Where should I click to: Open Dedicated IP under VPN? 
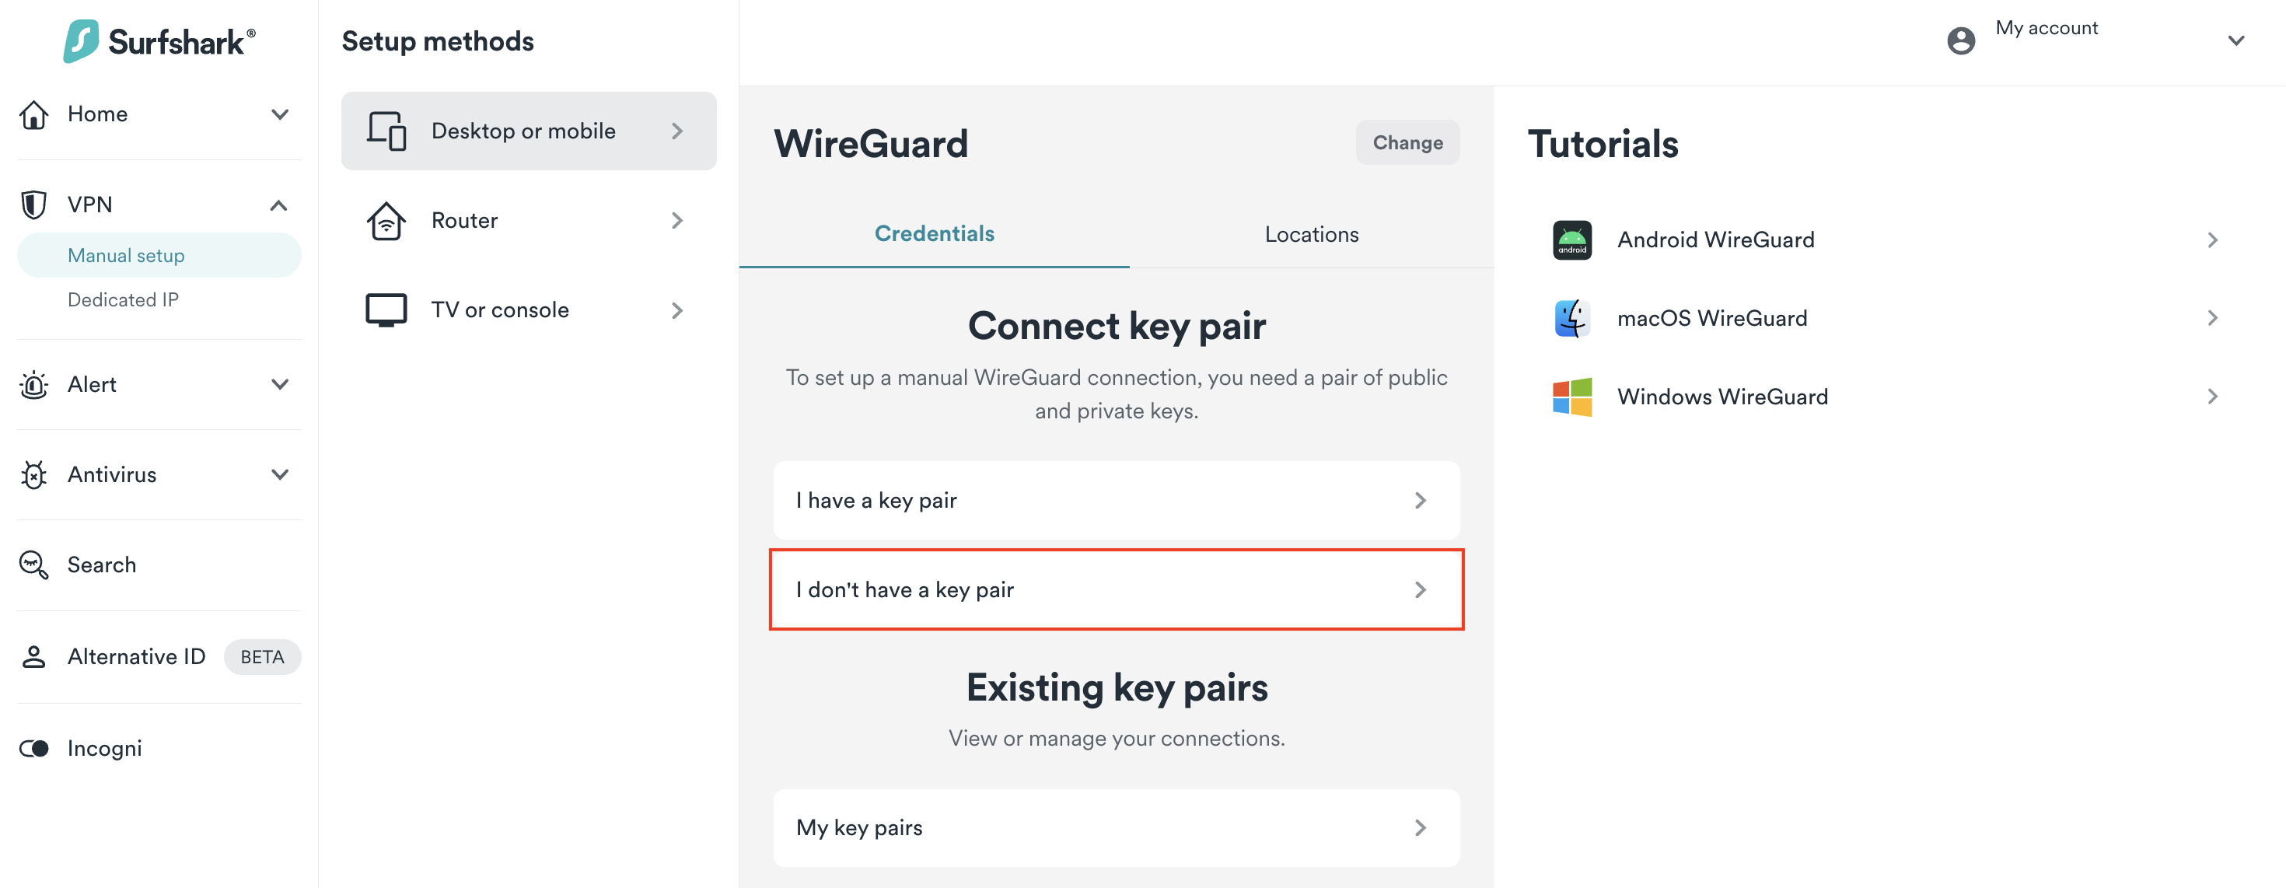click(x=123, y=300)
